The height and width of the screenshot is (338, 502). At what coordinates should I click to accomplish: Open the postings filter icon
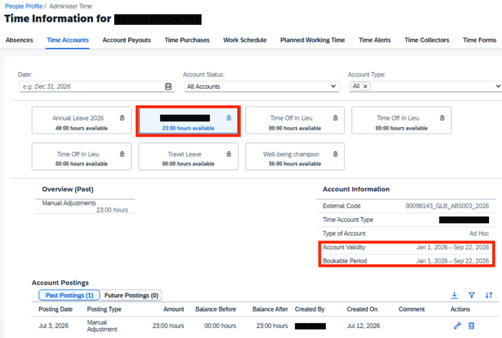click(472, 295)
